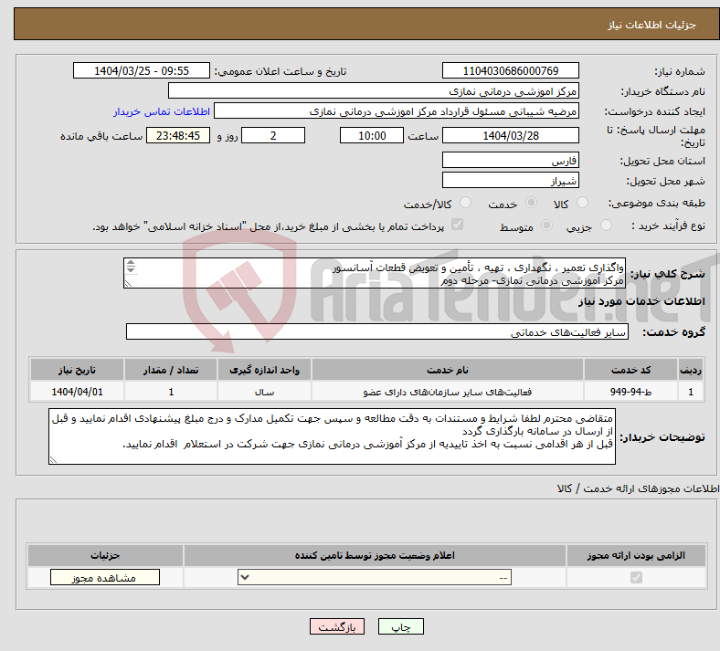Click the need date cell 1404/04/01

click(77, 392)
